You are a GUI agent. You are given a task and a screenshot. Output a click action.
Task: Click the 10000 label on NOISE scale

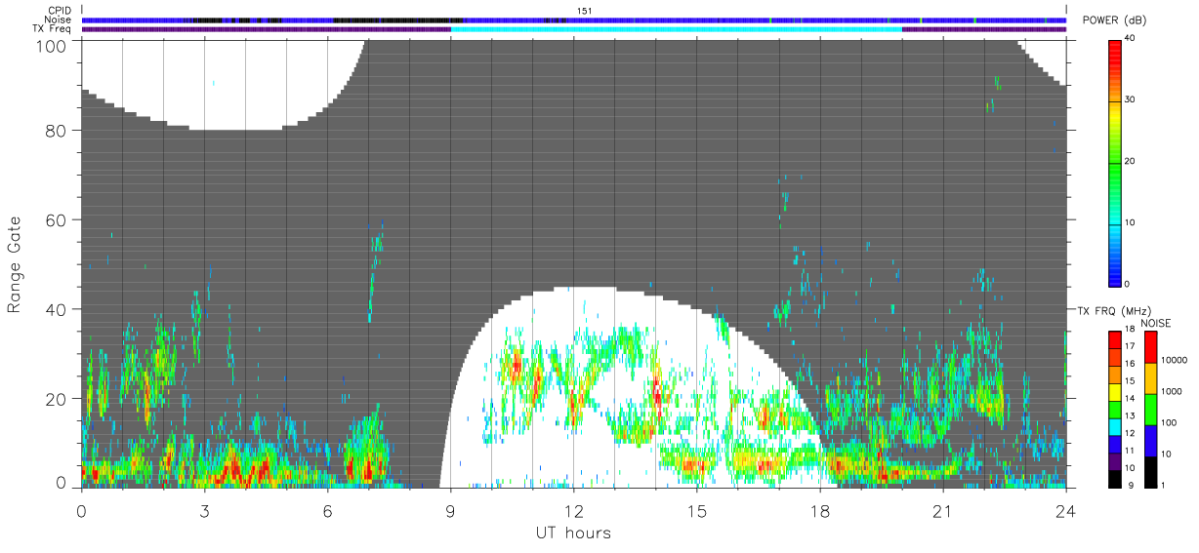point(1173,361)
